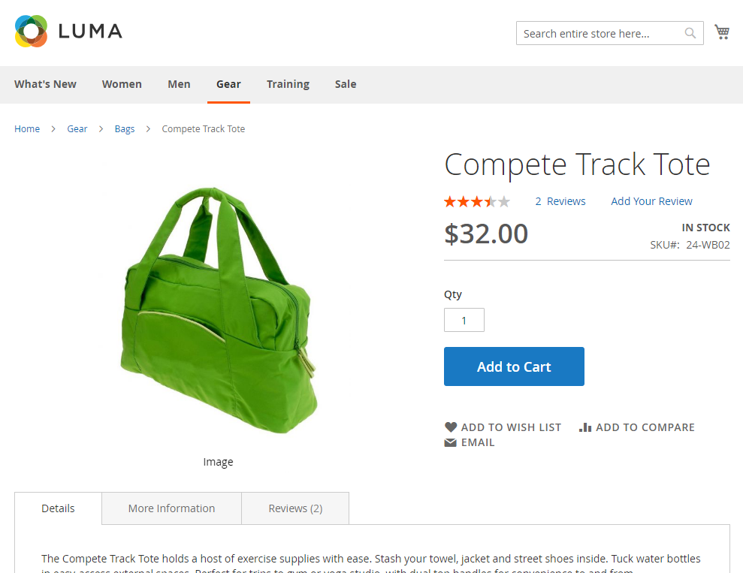Click the Qty input field
The width and height of the screenshot is (743, 573).
464,320
